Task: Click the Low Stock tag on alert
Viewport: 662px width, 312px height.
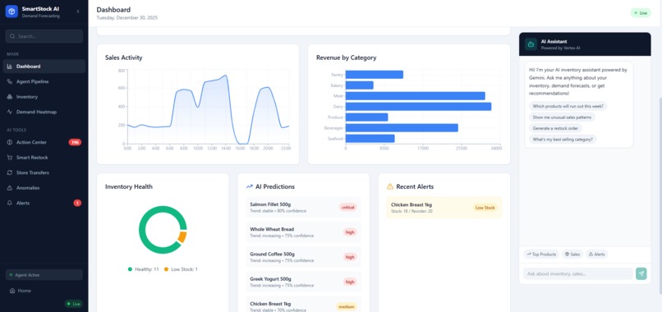Action: coord(485,208)
